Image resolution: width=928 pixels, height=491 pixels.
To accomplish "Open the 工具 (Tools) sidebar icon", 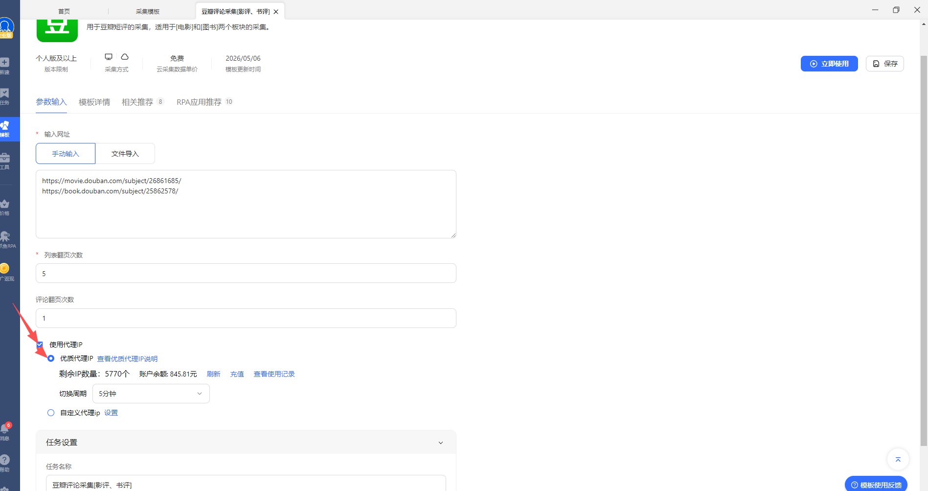I will tap(5, 161).
